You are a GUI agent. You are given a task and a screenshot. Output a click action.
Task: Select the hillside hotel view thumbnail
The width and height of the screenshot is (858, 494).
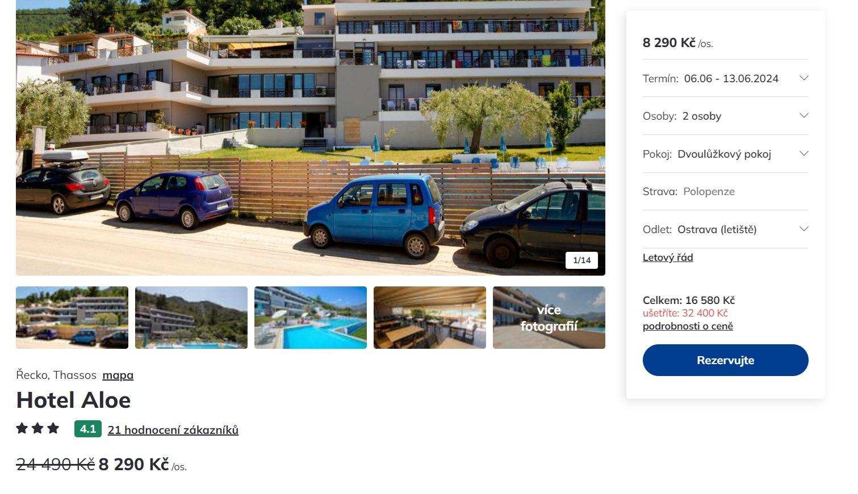click(x=191, y=318)
